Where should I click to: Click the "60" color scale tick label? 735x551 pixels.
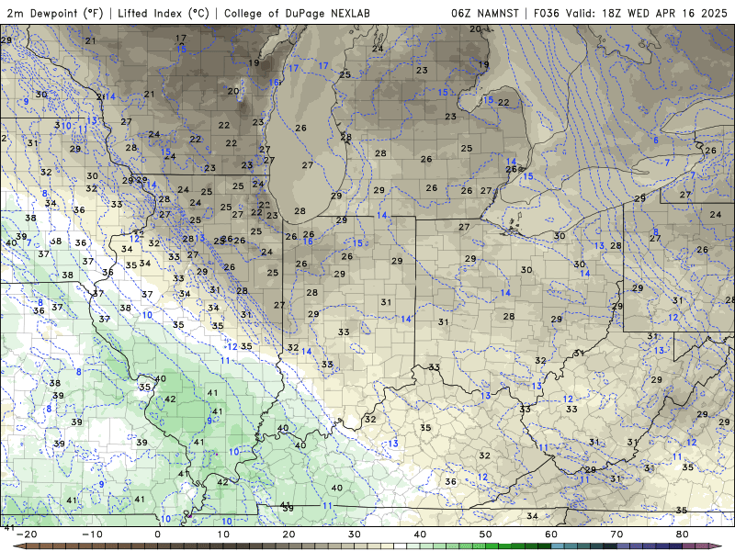(x=551, y=534)
